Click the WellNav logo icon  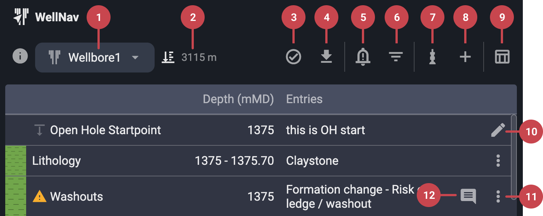21,16
